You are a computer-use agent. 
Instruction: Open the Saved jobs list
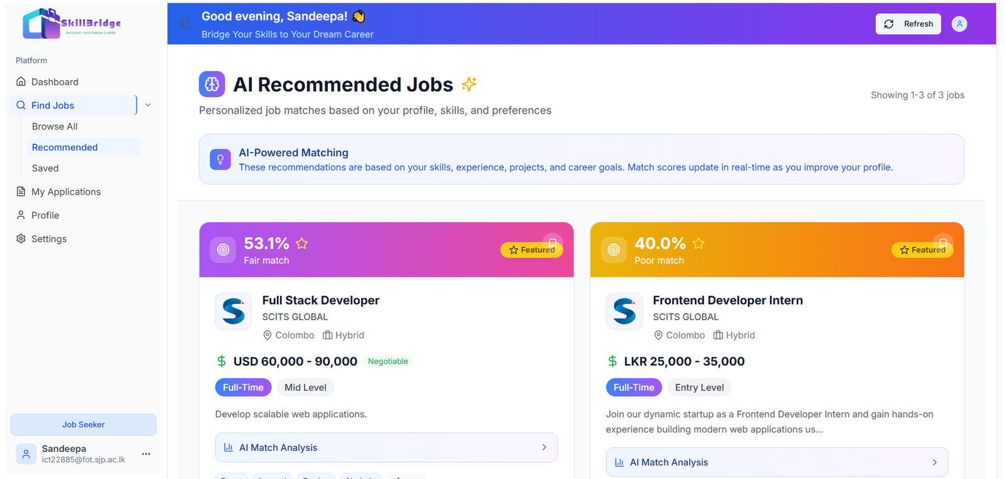(45, 168)
